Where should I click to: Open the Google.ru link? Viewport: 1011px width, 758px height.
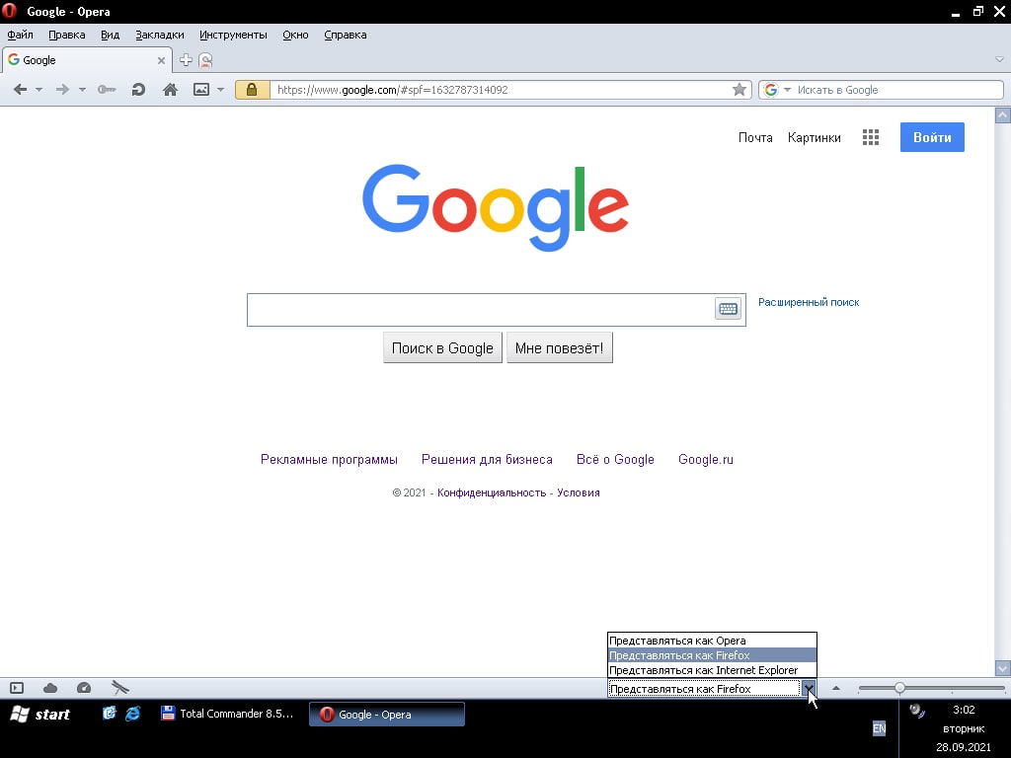click(x=705, y=460)
